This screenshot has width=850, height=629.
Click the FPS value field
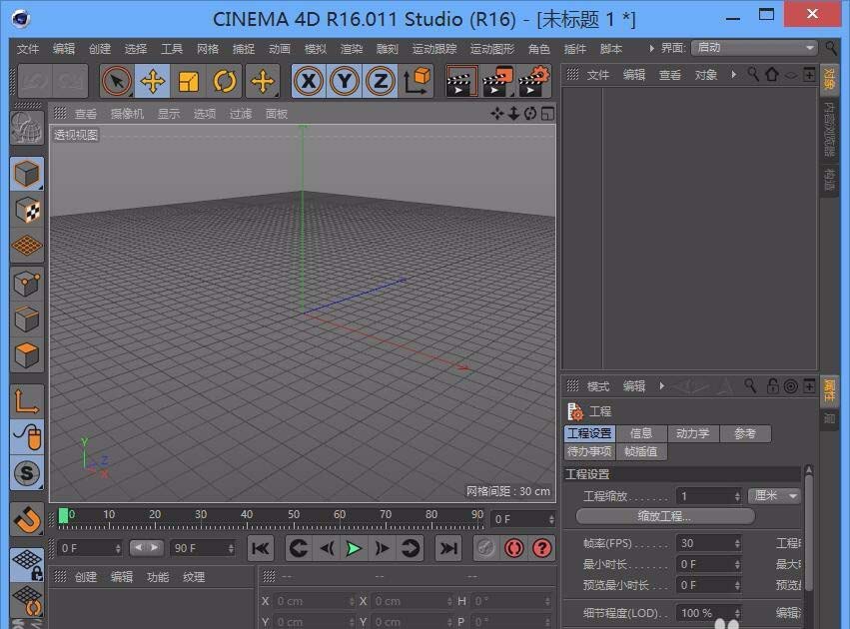(x=707, y=543)
